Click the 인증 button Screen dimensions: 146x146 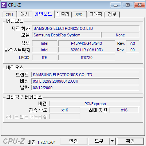[x=74, y=141]
